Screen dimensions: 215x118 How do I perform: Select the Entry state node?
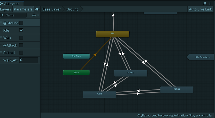pos(76,73)
